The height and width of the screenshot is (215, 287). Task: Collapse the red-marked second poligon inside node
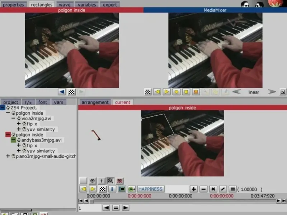[8, 135]
